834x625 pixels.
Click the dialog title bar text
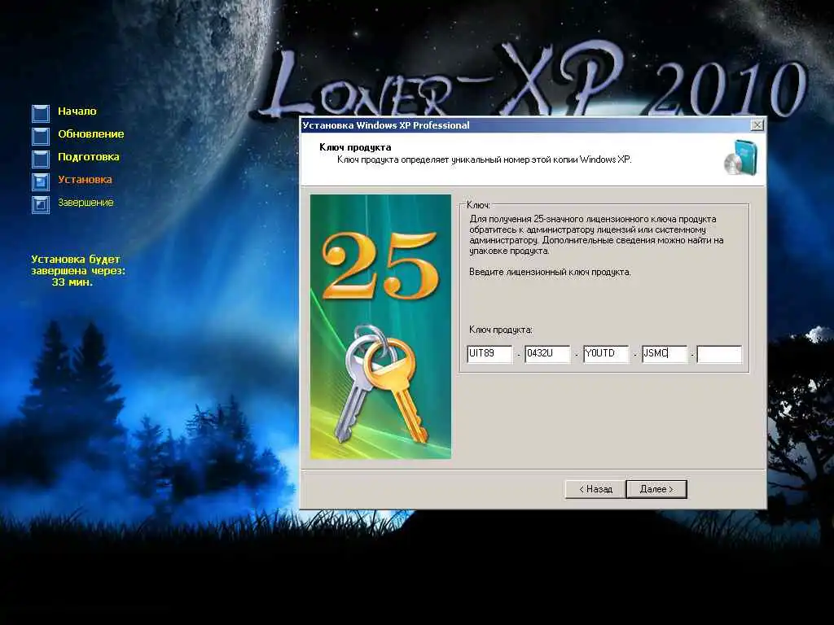pyautogui.click(x=386, y=125)
